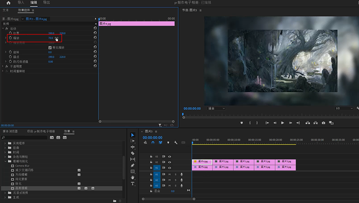
Task: Expand the 沉浸式视频 effects folder
Action: click(x=5, y=193)
